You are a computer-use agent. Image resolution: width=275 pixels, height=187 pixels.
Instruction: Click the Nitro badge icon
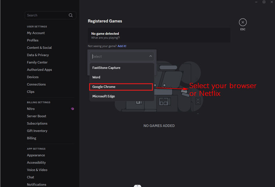72,109
